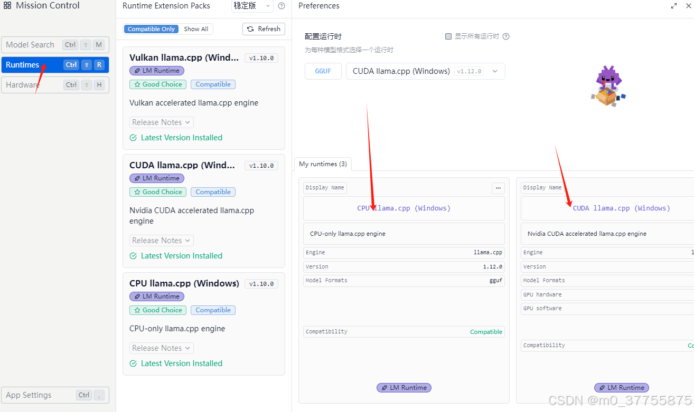694x412 pixels.
Task: Open App Settings at sidebar bottom
Action: pyautogui.click(x=55, y=395)
